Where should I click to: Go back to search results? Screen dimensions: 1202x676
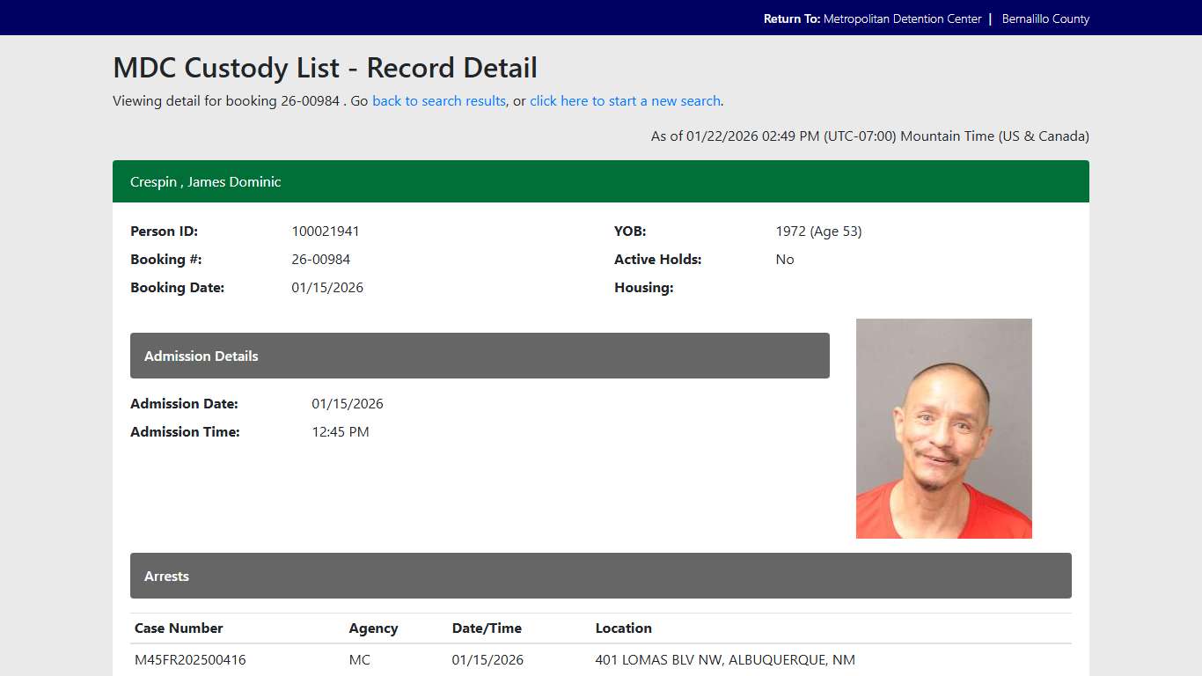[438, 100]
